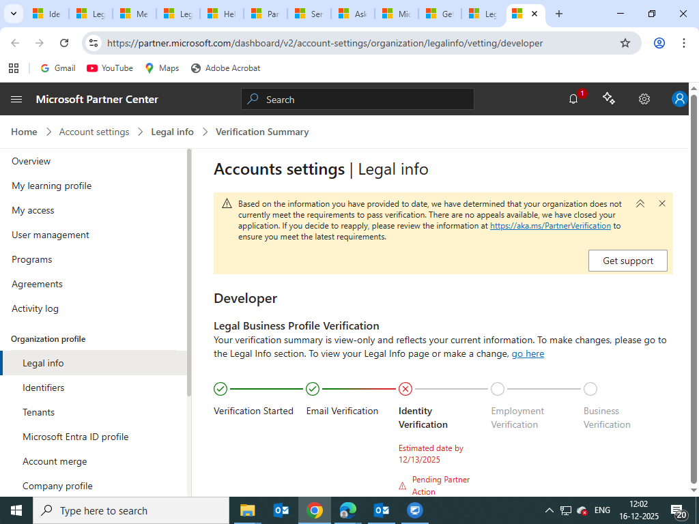
Task: Open Account merge in the sidebar
Action: (x=55, y=461)
